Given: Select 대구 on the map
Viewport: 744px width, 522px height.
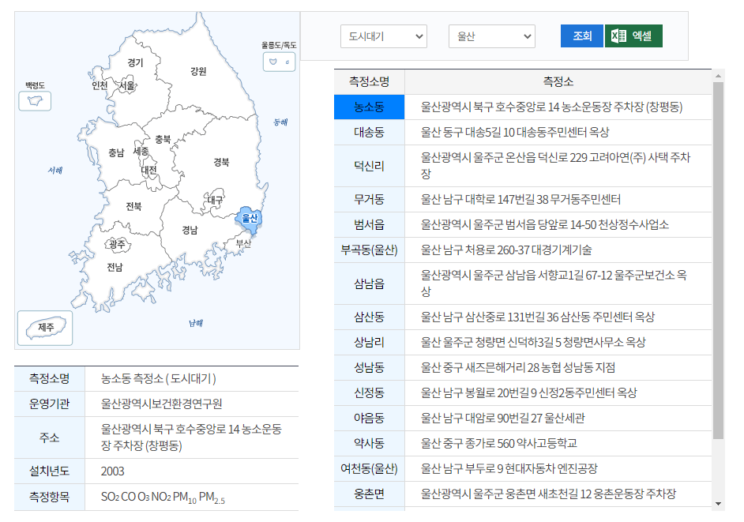Looking at the screenshot, I should tap(215, 200).
